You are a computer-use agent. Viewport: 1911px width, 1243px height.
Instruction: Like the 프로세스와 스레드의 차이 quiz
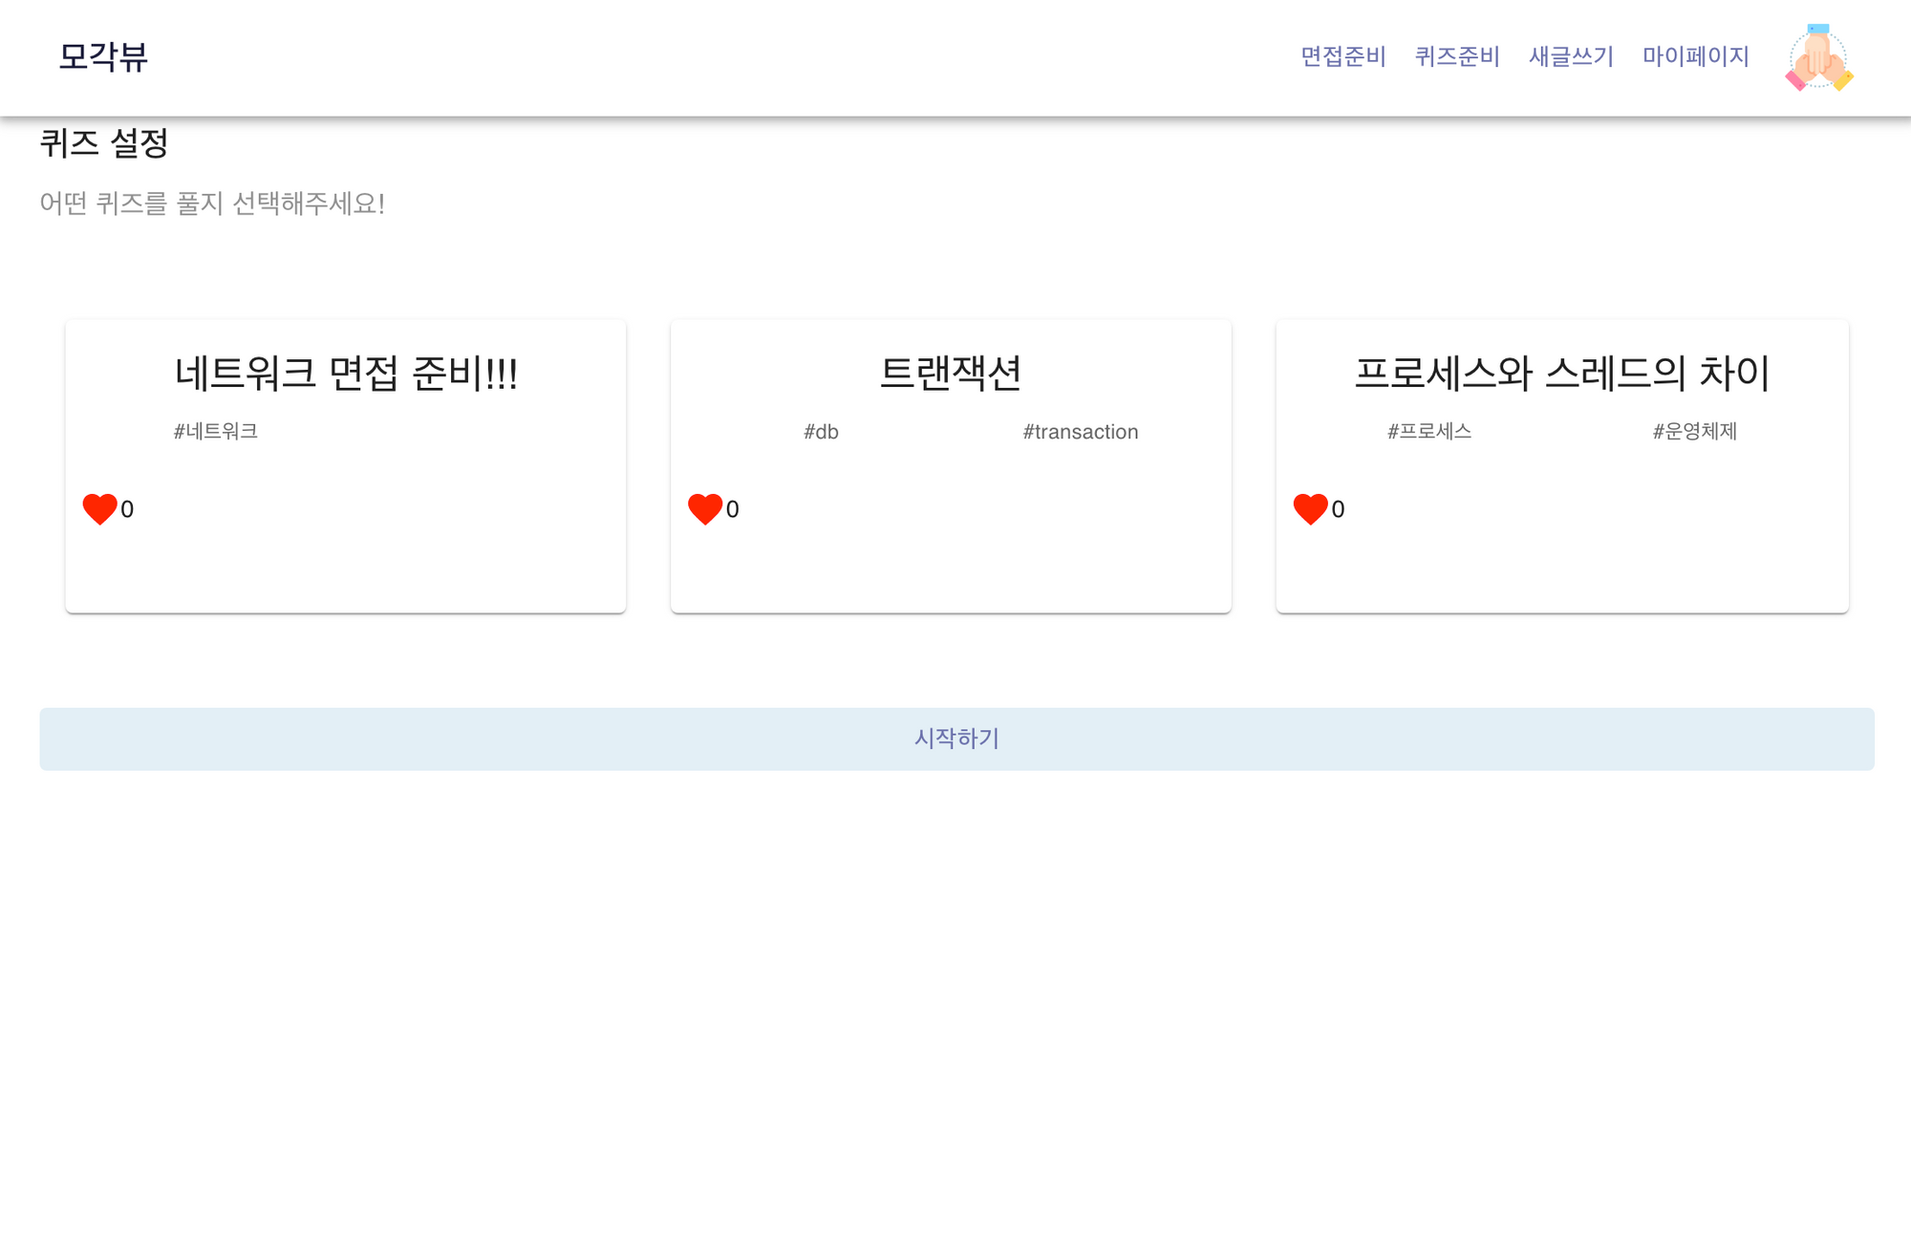tap(1310, 507)
